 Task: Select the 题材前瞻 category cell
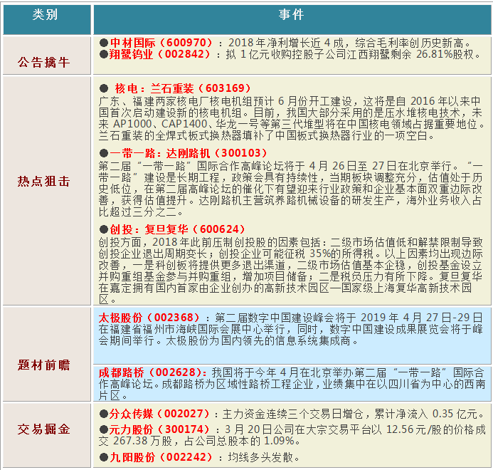(x=47, y=354)
